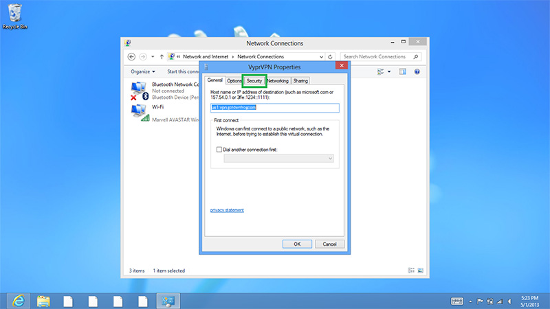Go up one folder level

point(162,57)
